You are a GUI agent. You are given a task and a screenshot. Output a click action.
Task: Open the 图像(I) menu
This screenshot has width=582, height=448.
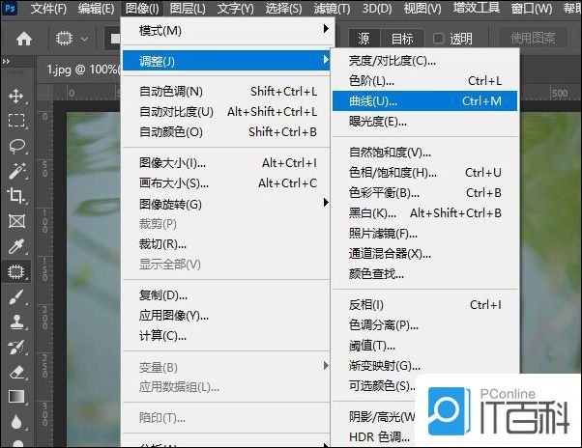pos(142,8)
